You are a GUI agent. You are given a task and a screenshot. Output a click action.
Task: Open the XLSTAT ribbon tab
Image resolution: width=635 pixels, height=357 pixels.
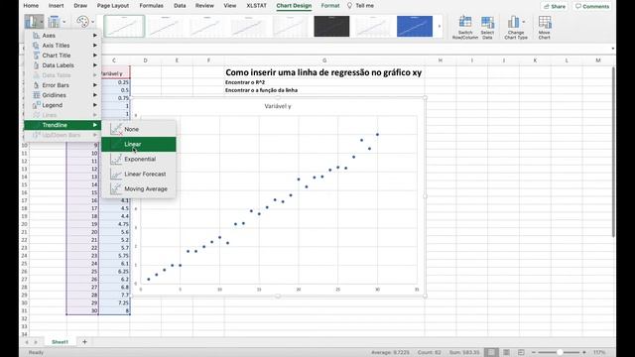257,6
